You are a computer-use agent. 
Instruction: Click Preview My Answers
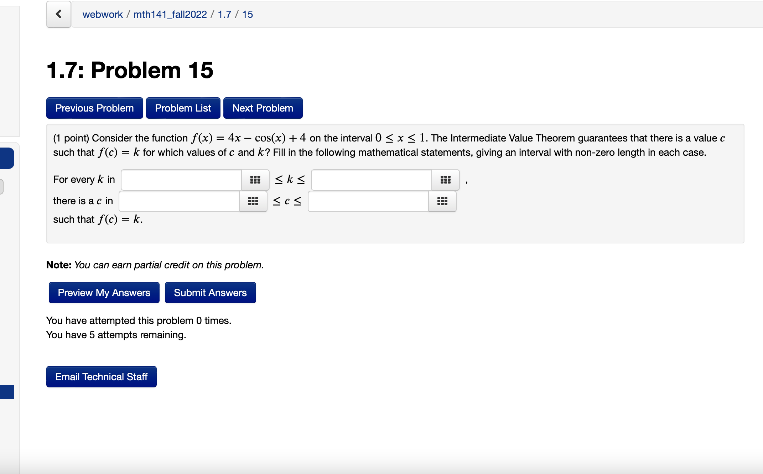tap(103, 292)
